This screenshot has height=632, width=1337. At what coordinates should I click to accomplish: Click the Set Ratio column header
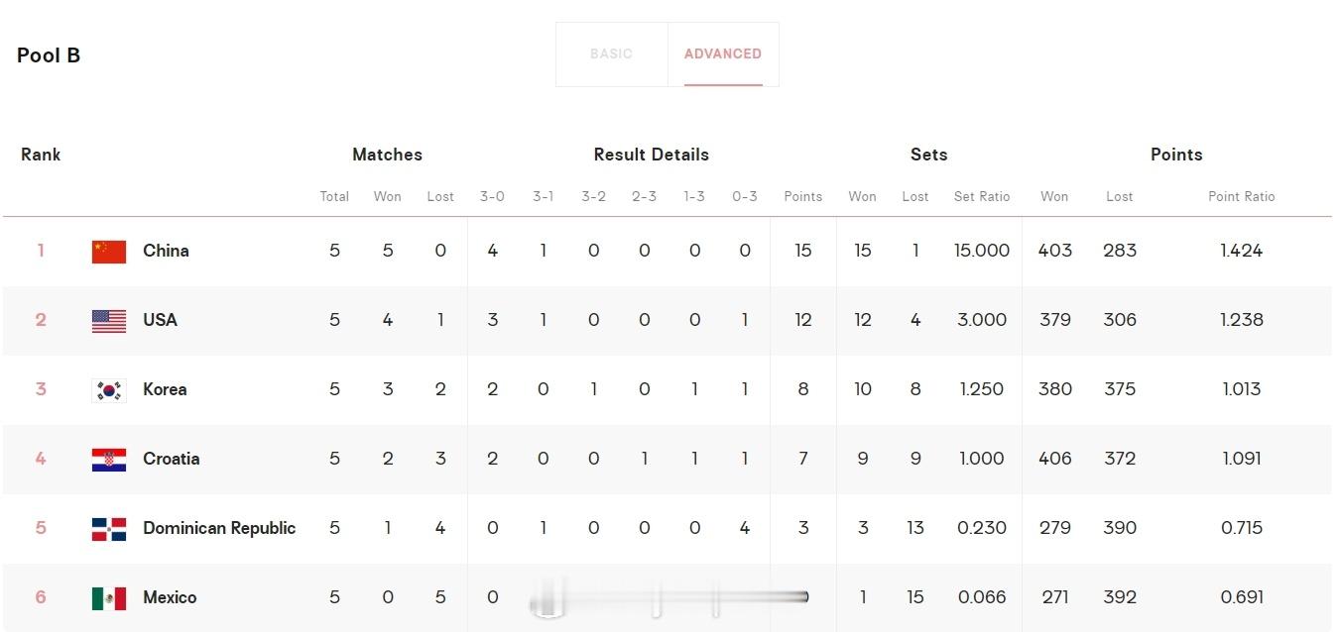[x=982, y=196]
